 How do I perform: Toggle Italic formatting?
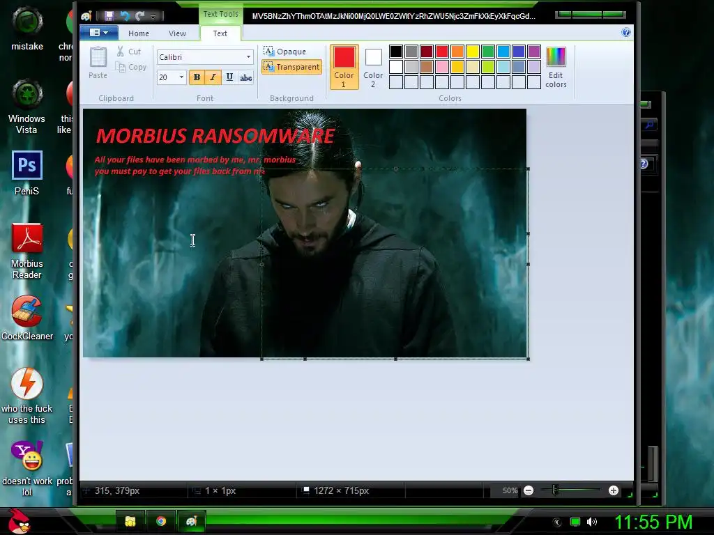(x=213, y=77)
